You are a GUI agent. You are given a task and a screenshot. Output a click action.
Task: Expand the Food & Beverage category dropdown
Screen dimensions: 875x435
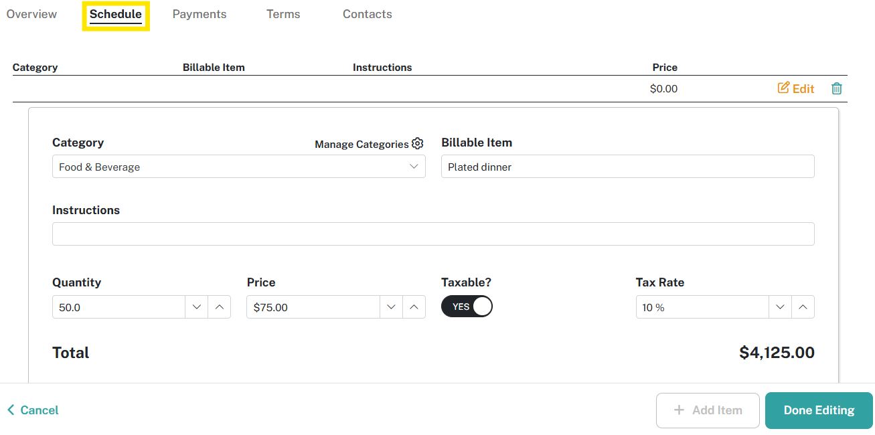click(239, 167)
